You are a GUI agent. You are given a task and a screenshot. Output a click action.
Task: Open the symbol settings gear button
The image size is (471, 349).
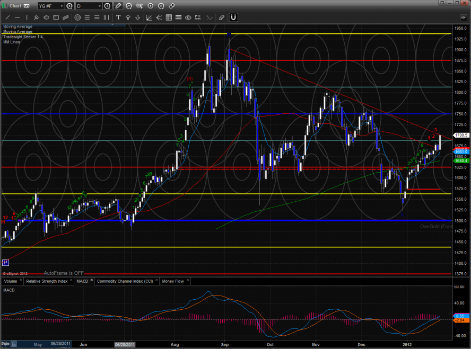[x=69, y=6]
